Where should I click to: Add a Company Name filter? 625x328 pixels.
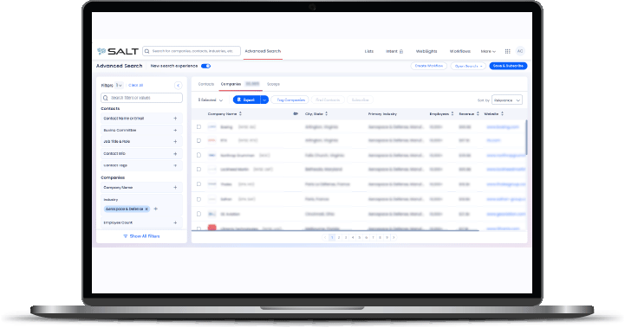click(x=175, y=188)
